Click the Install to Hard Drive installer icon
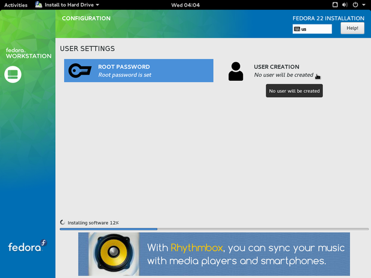The height and width of the screenshot is (278, 371). pyautogui.click(x=38, y=5)
